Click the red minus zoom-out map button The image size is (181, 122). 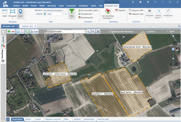13,31
